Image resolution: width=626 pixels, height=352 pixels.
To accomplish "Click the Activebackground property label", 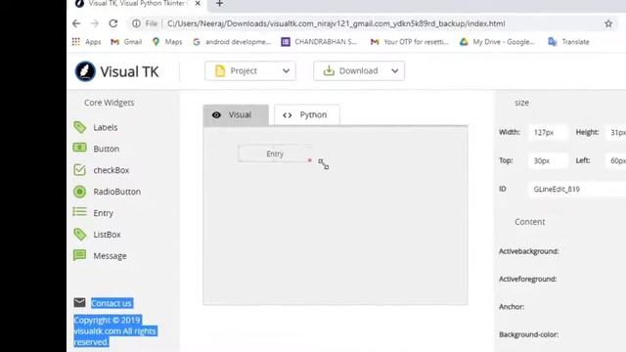I will 528,251.
